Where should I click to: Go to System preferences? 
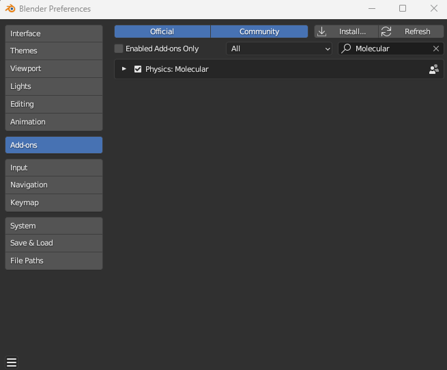54,226
